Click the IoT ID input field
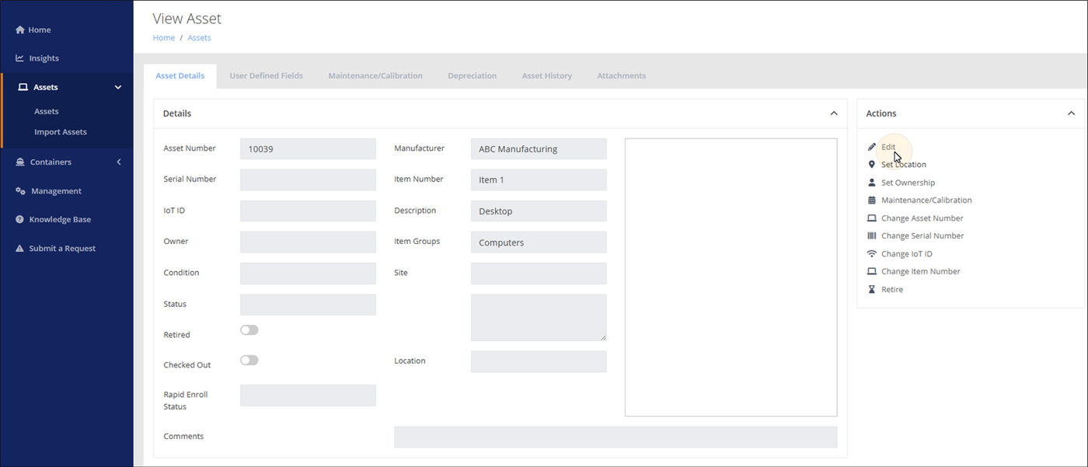This screenshot has height=467, width=1088. tap(308, 211)
